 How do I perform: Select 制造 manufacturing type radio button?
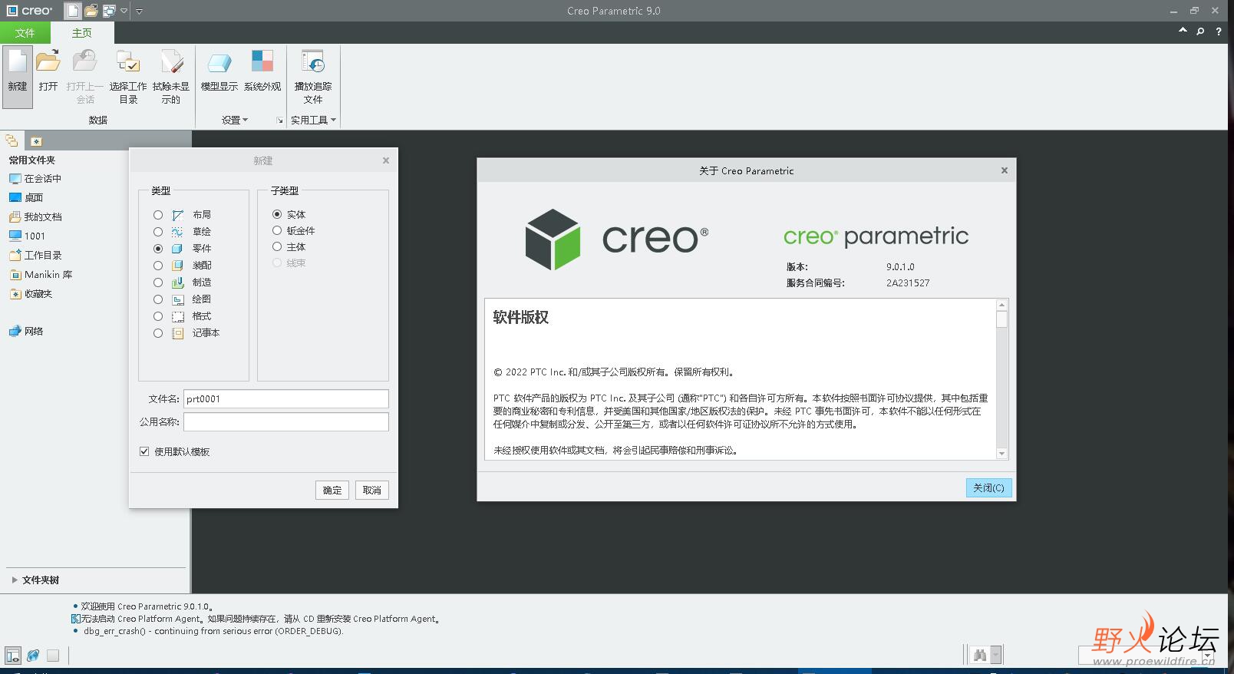(158, 282)
